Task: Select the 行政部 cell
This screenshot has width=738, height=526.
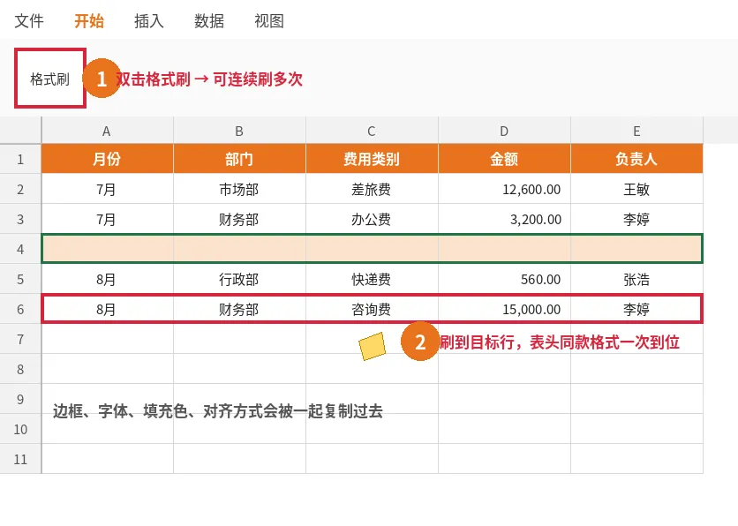Action: click(239, 279)
